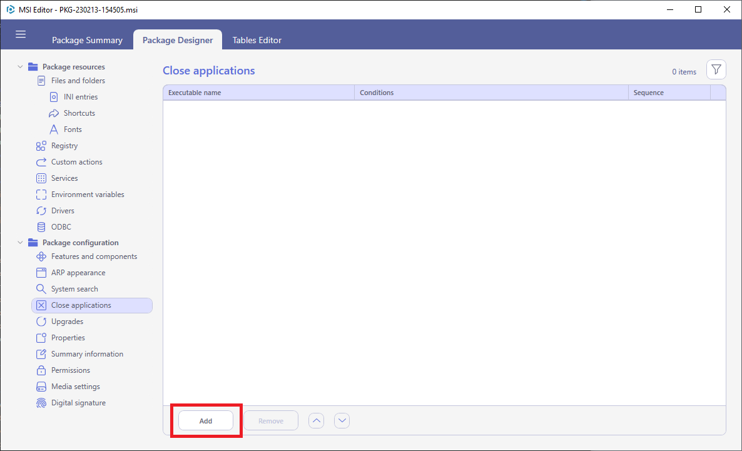
Task: Click the Remove button
Action: (x=271, y=421)
